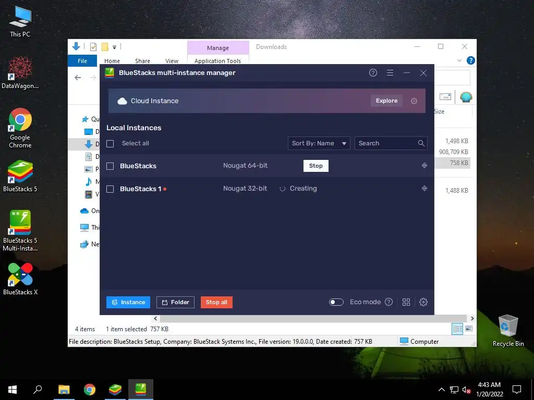Click Explorer back arrow
The height and width of the screenshot is (400, 534).
78,78
